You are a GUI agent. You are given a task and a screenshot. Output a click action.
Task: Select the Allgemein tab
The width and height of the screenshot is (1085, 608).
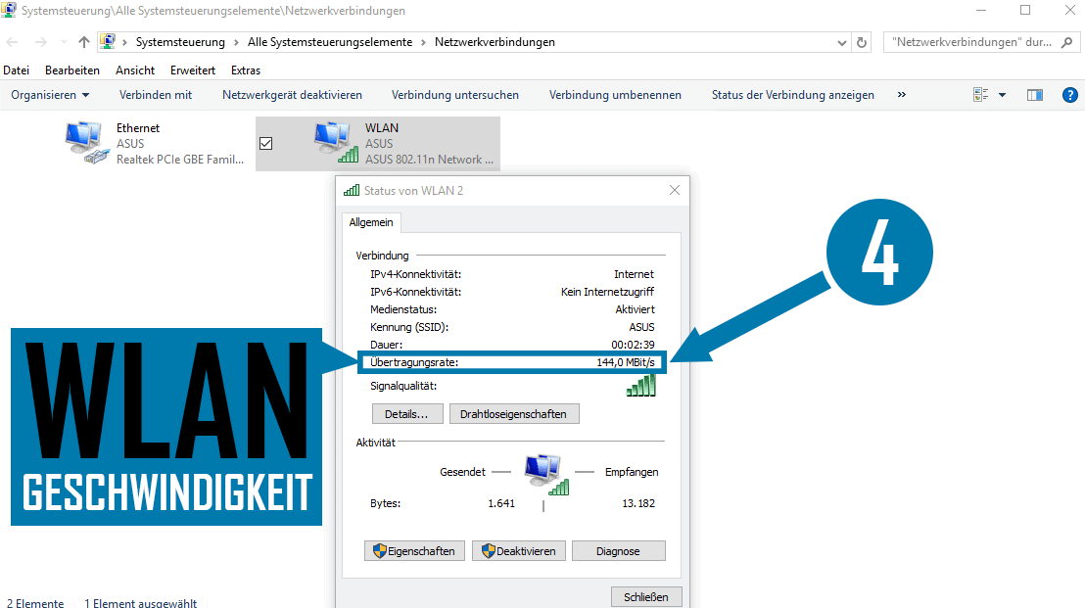click(371, 222)
